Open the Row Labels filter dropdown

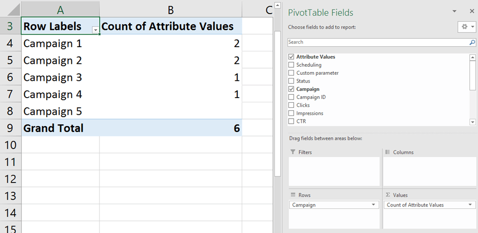tap(96, 29)
